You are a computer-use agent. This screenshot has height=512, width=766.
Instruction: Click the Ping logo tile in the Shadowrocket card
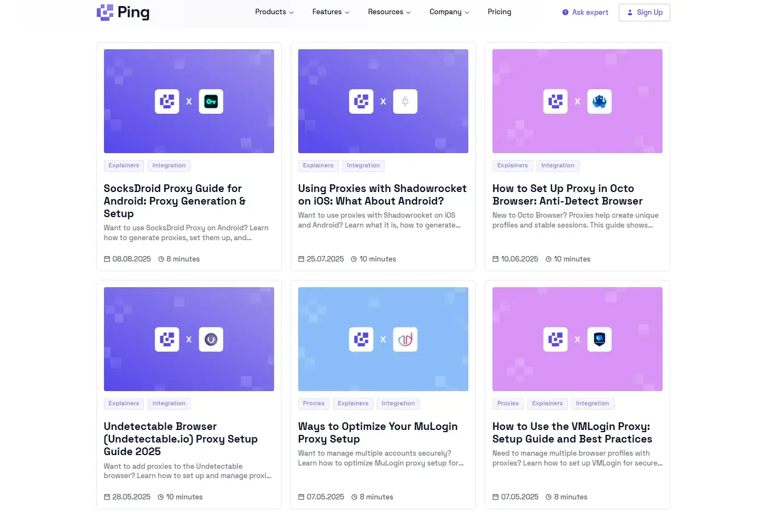pyautogui.click(x=361, y=101)
